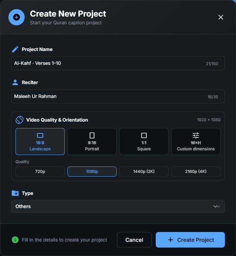Open the Type dropdown showing Others
Viewport: 236px width, 256px height.
[118, 206]
